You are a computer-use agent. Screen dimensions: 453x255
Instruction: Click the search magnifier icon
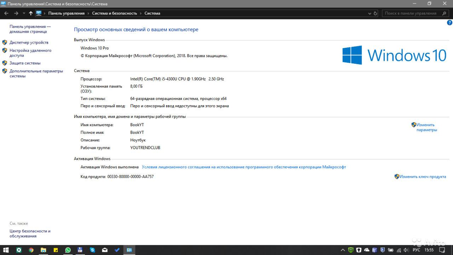[x=444, y=13]
